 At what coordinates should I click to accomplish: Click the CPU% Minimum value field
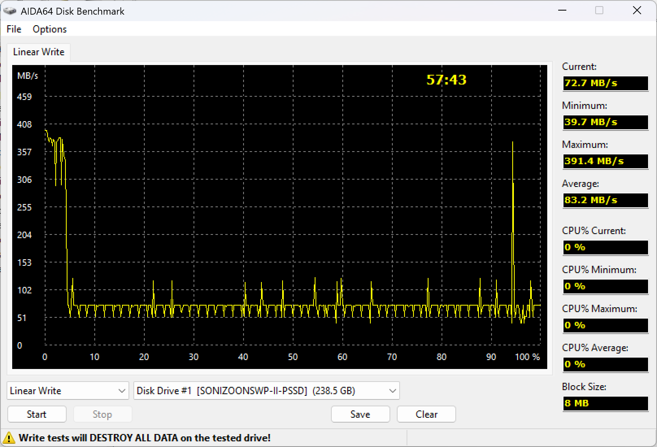coord(605,286)
